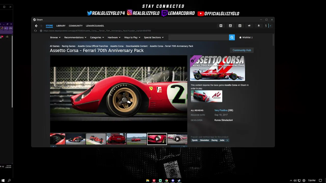Open Assetto Corsa Official Franchise breadcrumb

click(93, 46)
